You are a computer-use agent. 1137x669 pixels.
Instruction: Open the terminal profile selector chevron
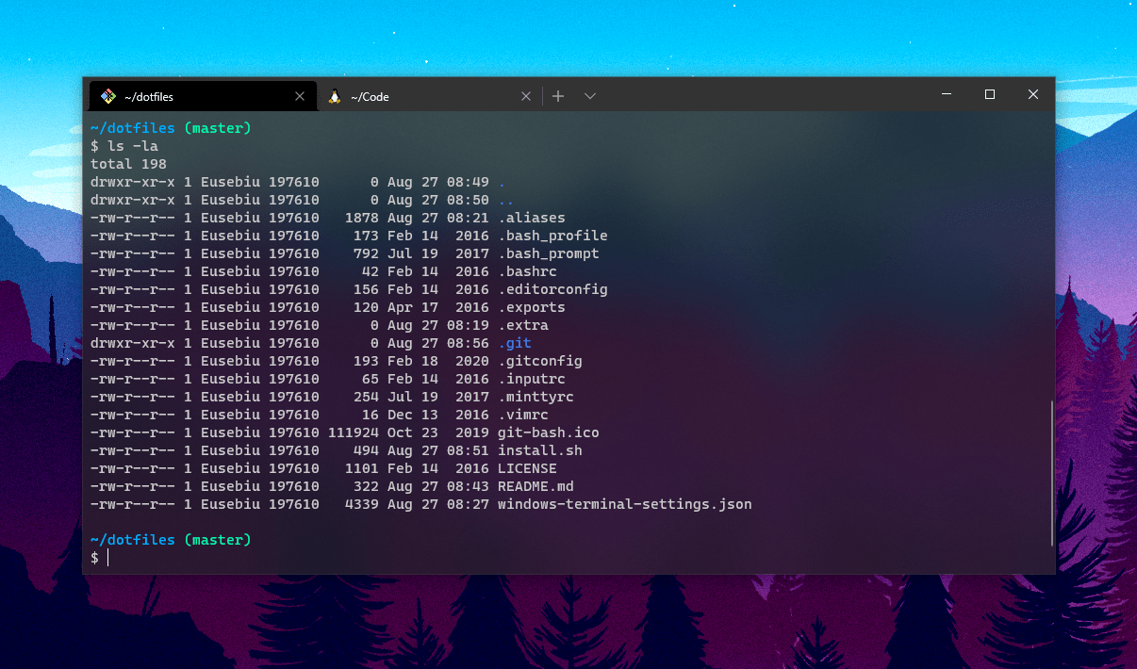click(589, 95)
